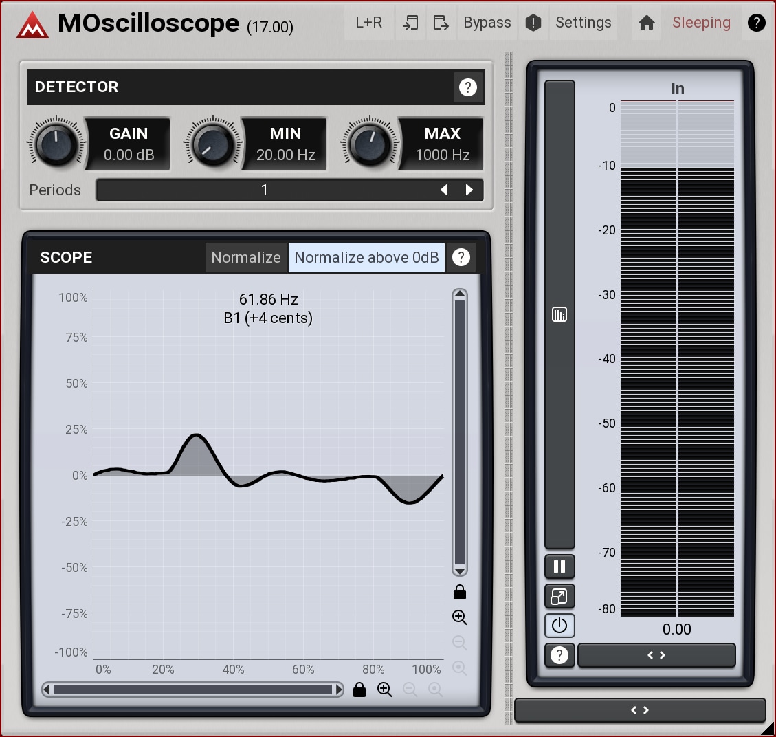Image resolution: width=776 pixels, height=737 pixels.
Task: Open the Settings menu
Action: [583, 23]
